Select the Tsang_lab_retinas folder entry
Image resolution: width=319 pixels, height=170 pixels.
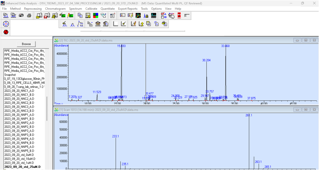(24, 87)
